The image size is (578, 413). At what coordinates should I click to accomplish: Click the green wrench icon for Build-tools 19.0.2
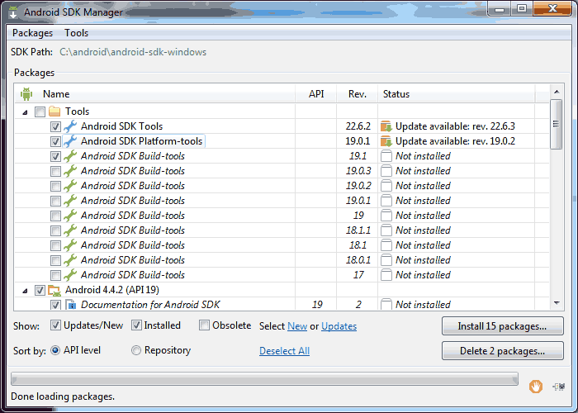(x=70, y=186)
